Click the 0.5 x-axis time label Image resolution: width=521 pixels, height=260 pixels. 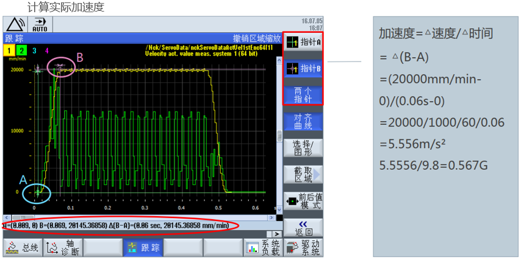[218, 208]
